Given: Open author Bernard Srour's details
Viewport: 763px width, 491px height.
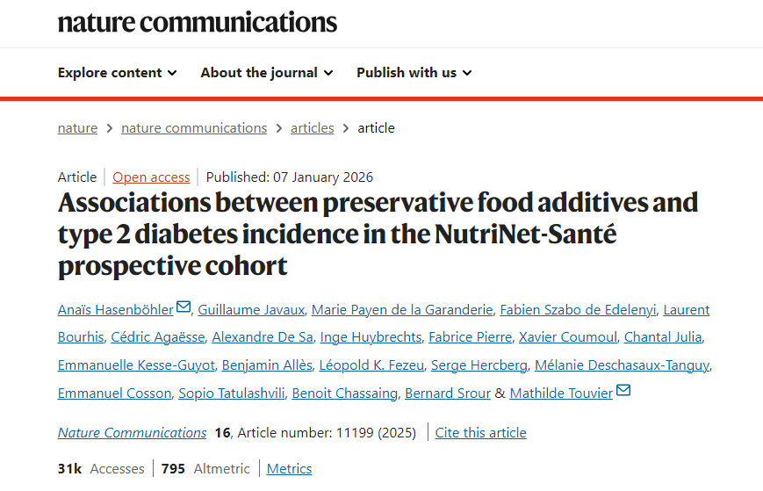Looking at the screenshot, I should 448,394.
